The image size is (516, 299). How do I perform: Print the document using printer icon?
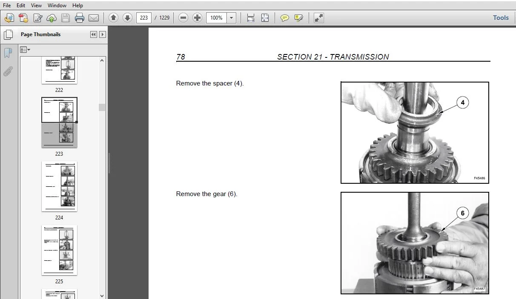pyautogui.click(x=80, y=18)
